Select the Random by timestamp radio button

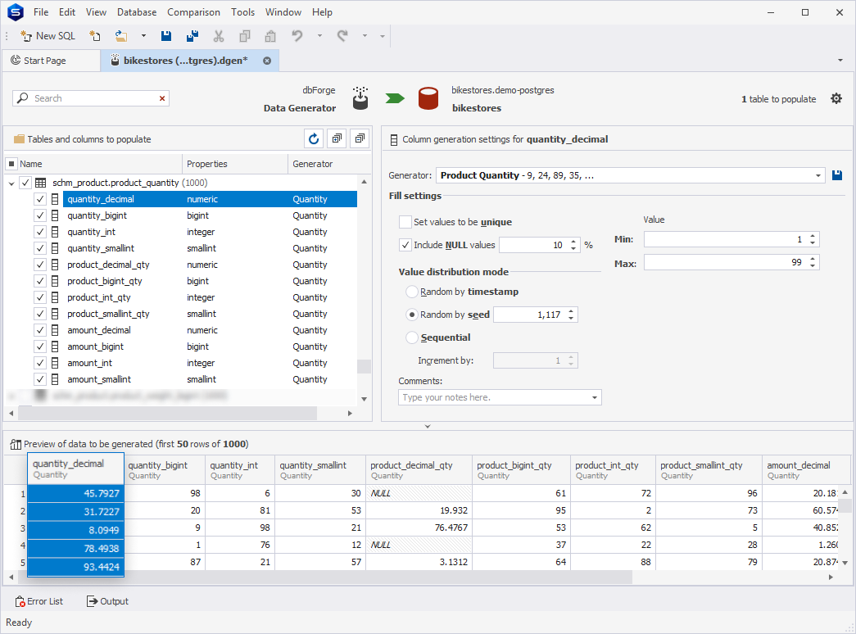pos(412,292)
